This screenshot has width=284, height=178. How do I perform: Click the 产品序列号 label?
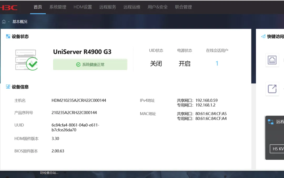click(x=24, y=113)
